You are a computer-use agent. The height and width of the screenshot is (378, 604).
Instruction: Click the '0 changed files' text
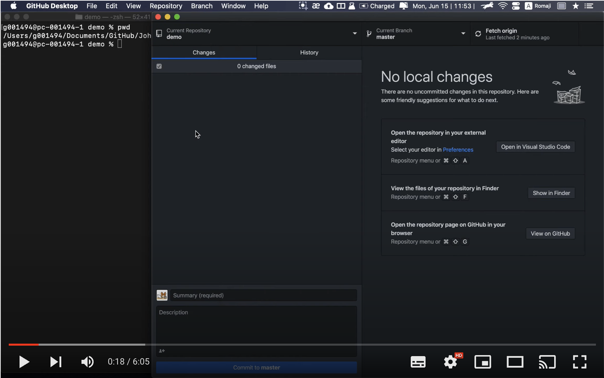pos(257,66)
